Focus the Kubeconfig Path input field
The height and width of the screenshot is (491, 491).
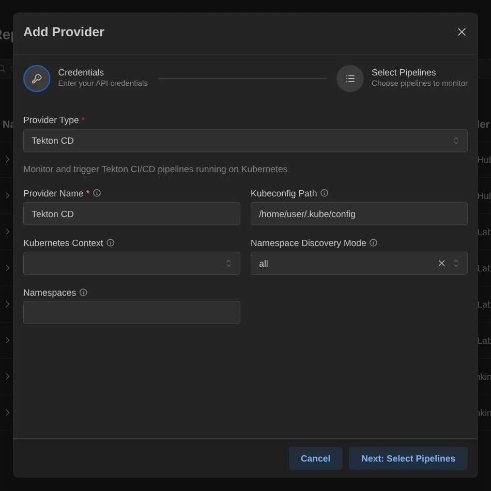359,214
